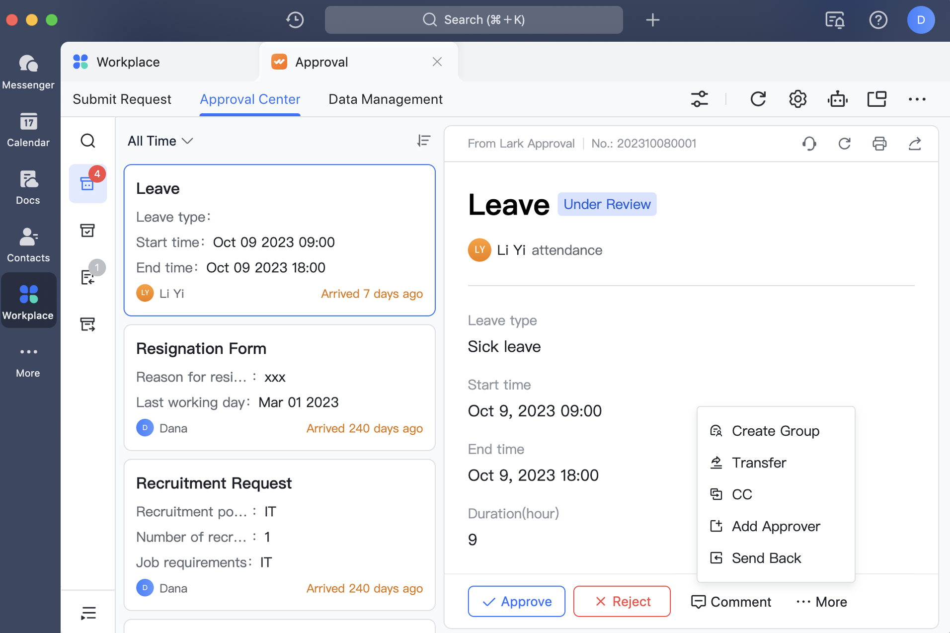Share the leave request using export arrow
This screenshot has height=633, width=950.
click(x=915, y=144)
